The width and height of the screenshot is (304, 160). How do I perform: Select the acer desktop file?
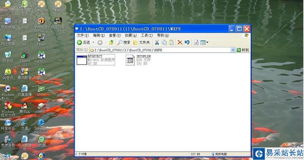point(25,24)
